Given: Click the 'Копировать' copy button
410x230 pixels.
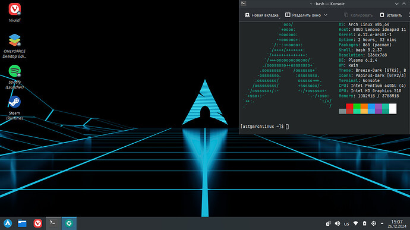Looking at the screenshot, I should (358, 15).
